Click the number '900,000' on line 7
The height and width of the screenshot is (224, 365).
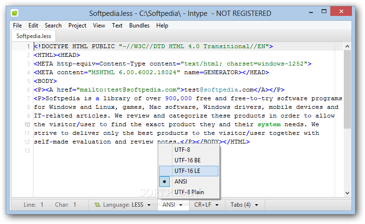point(178,98)
